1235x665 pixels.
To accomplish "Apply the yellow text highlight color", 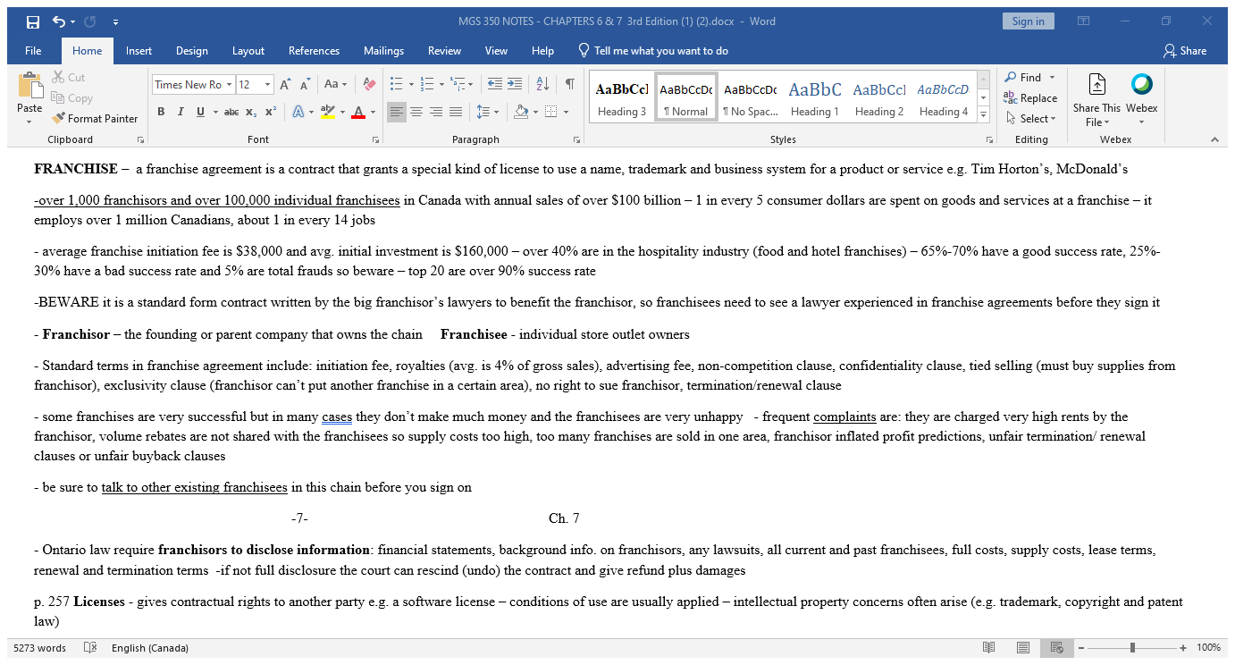I will (327, 112).
